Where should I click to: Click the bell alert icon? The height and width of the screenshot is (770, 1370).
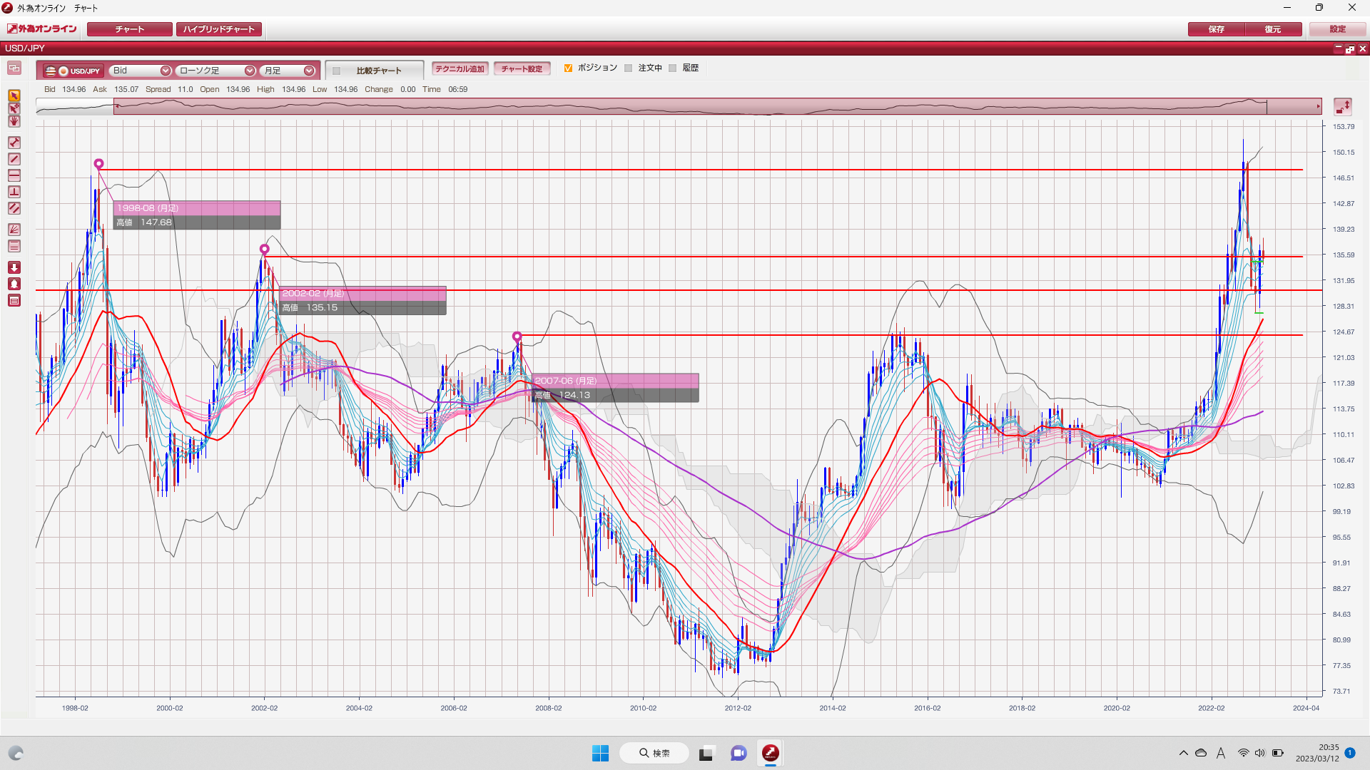14,284
